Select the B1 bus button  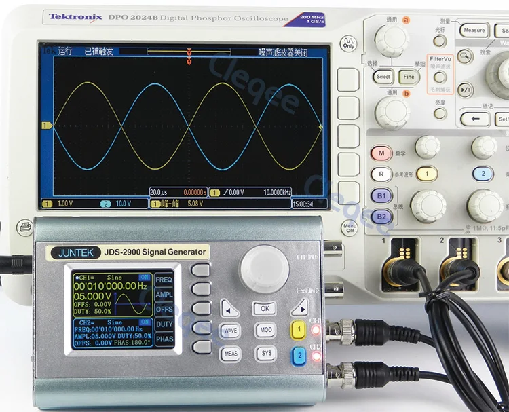[x=381, y=195]
